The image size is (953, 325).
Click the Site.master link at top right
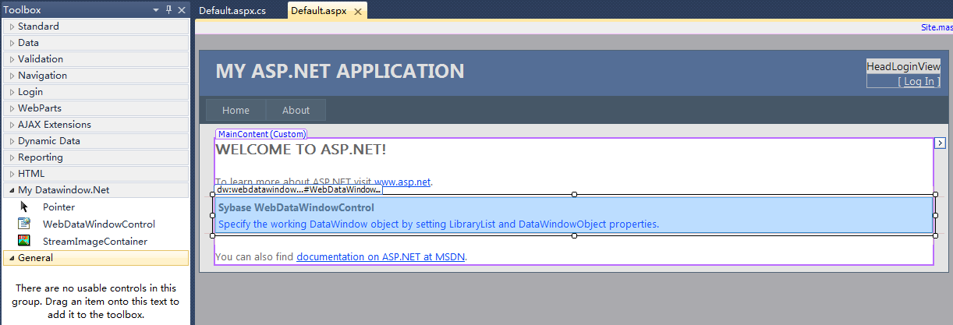[937, 26]
